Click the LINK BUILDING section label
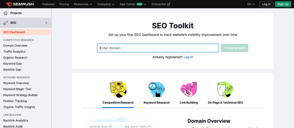Image resolution: width=294 pixels, height=128 pixels. coord(12,115)
